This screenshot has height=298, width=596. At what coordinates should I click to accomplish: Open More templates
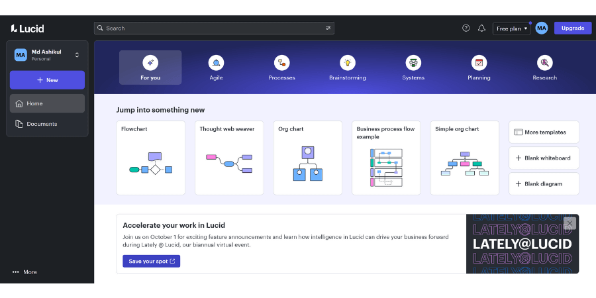pos(544,132)
